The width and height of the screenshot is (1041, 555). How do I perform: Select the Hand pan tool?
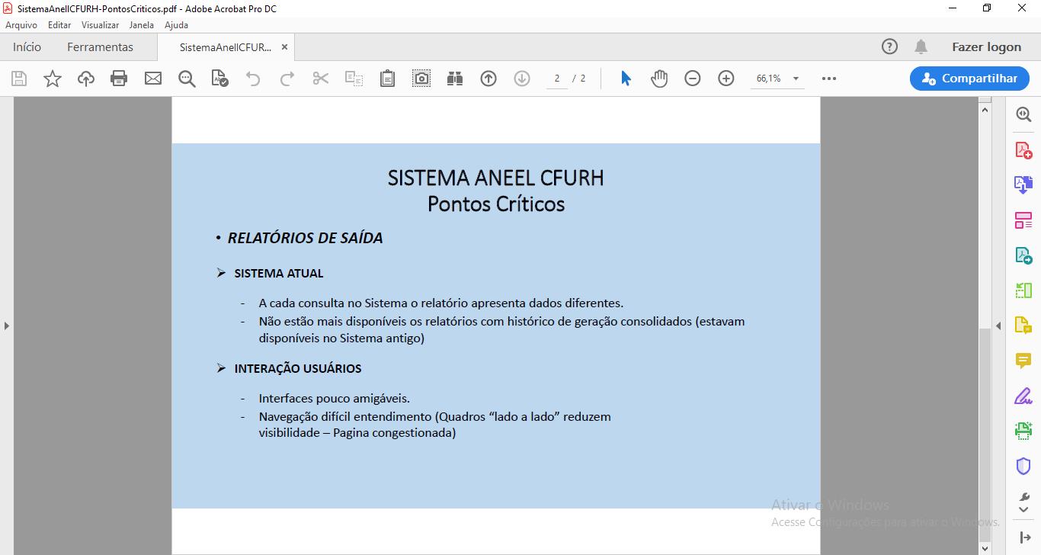tap(659, 79)
